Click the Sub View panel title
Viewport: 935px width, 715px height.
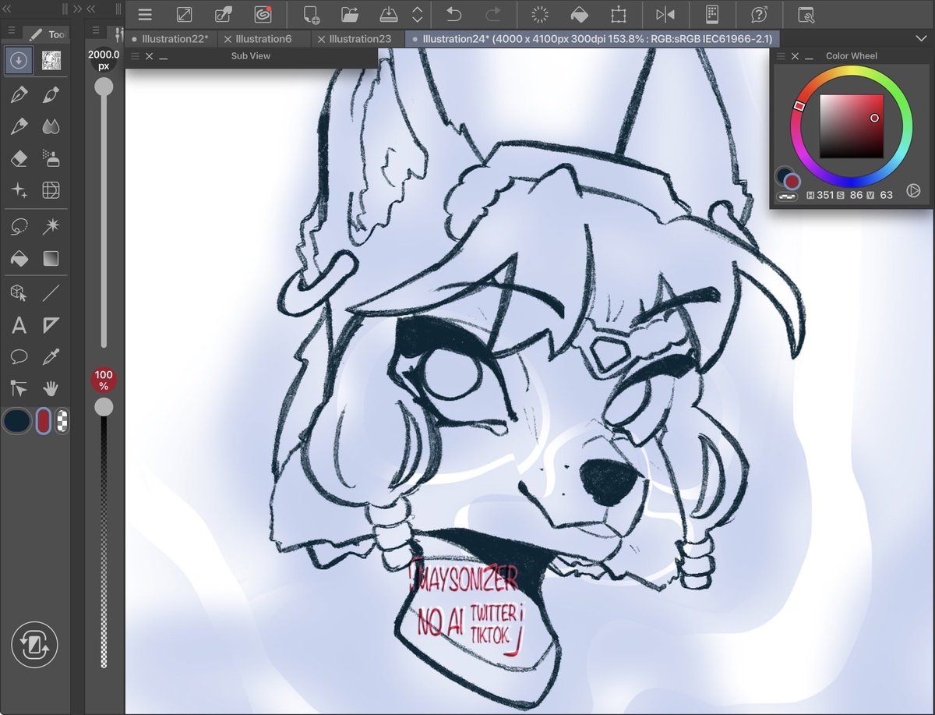(251, 56)
